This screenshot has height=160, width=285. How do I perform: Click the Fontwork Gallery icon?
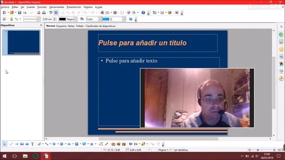tap(113, 144)
